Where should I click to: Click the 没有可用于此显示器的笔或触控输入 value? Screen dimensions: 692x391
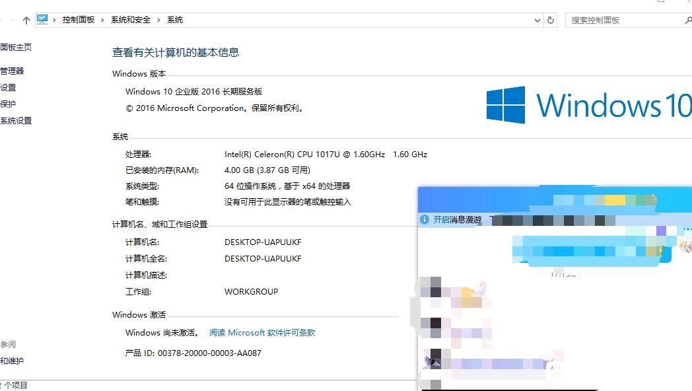tap(287, 202)
